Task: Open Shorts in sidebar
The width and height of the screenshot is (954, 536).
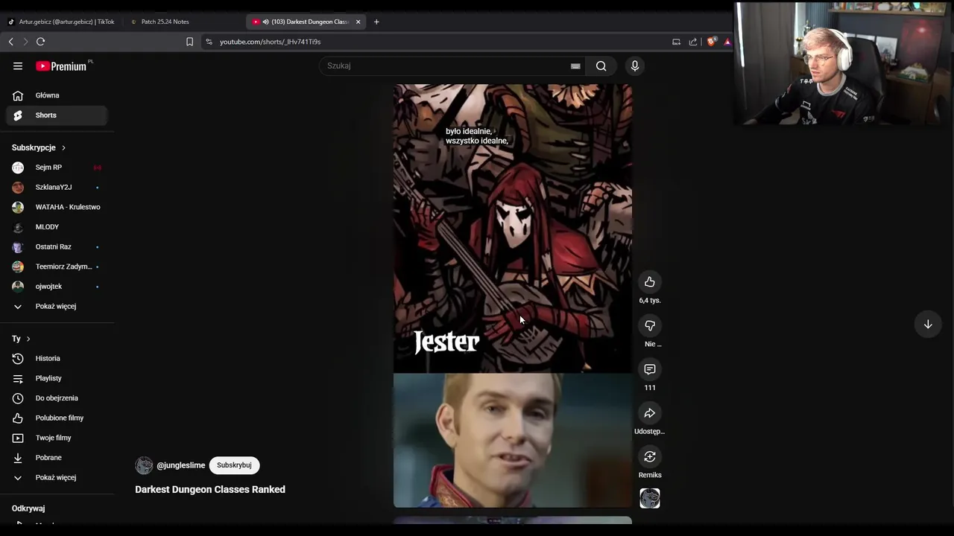Action: coord(57,115)
